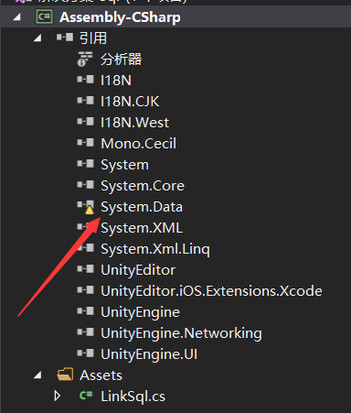Click the UnityEngine.UI reference icon

85,353
